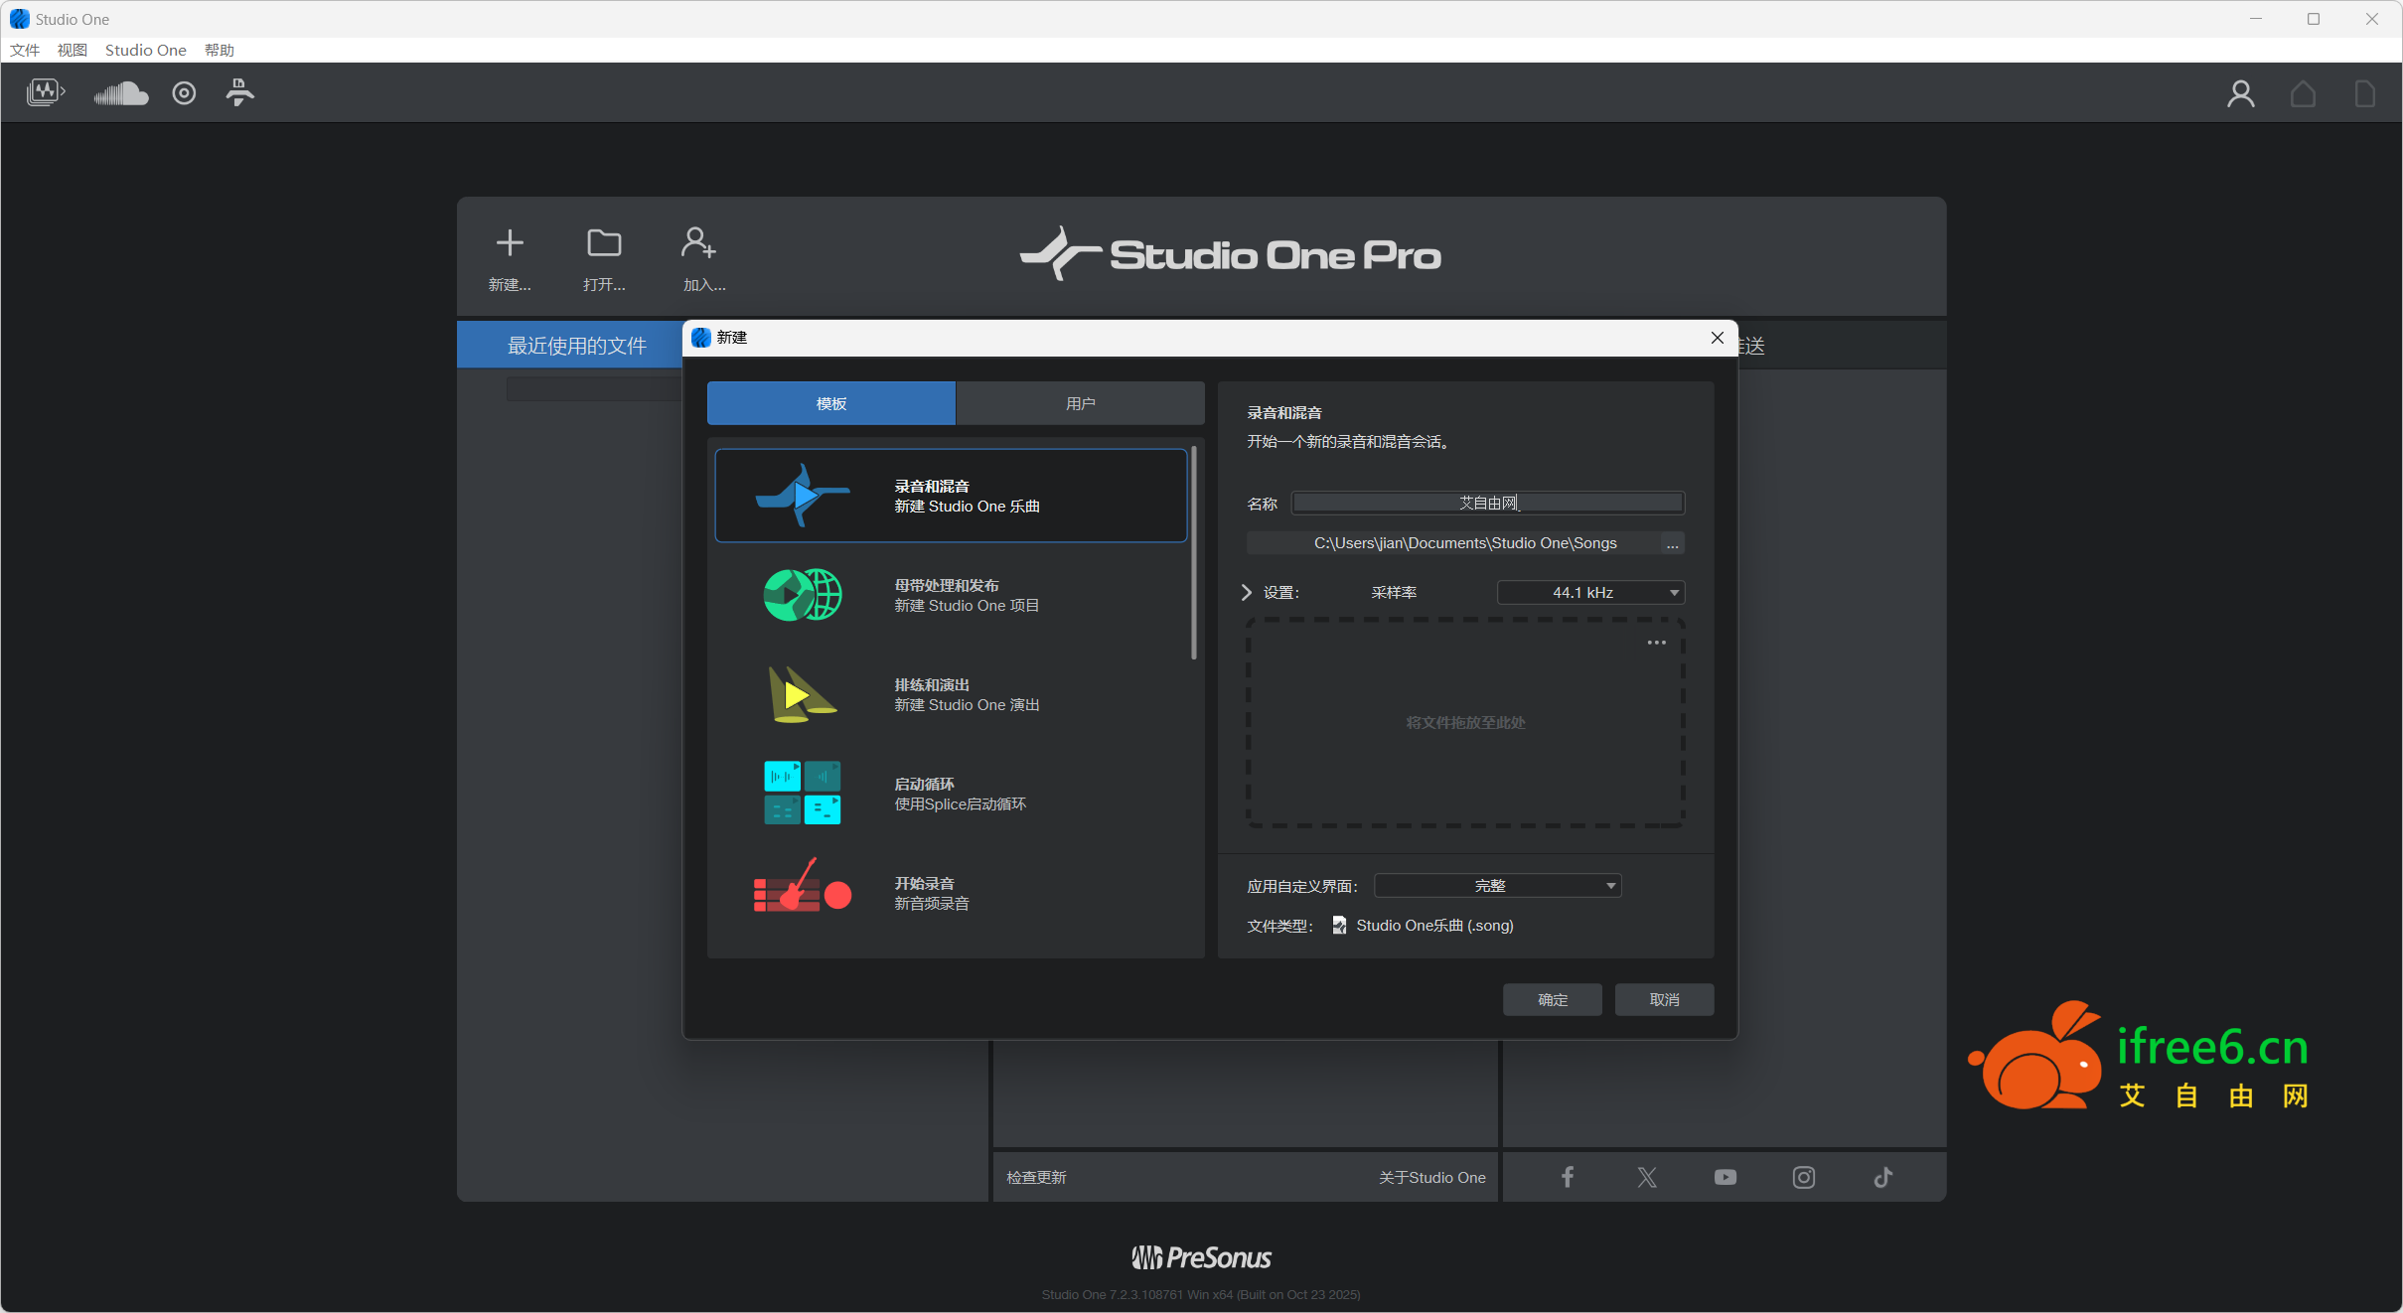Click the 名称 song name input field
The image size is (2403, 1313).
click(x=1487, y=504)
